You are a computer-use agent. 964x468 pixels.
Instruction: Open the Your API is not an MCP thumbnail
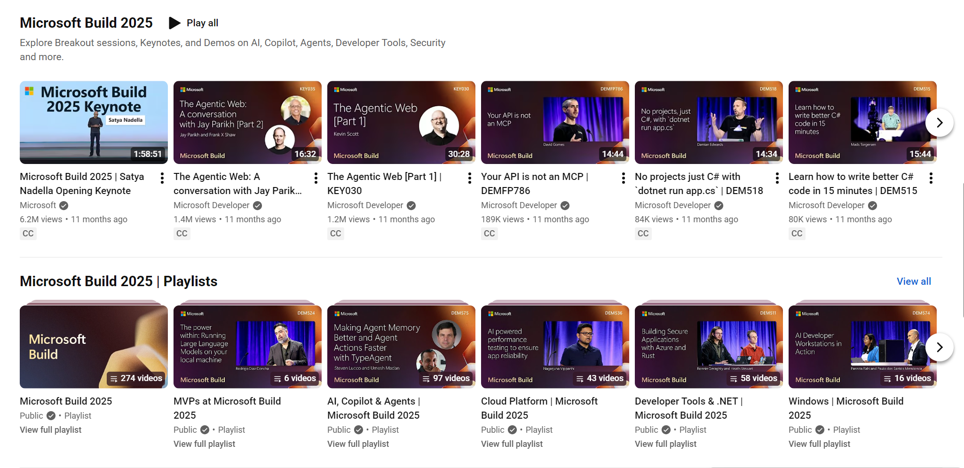click(x=555, y=123)
